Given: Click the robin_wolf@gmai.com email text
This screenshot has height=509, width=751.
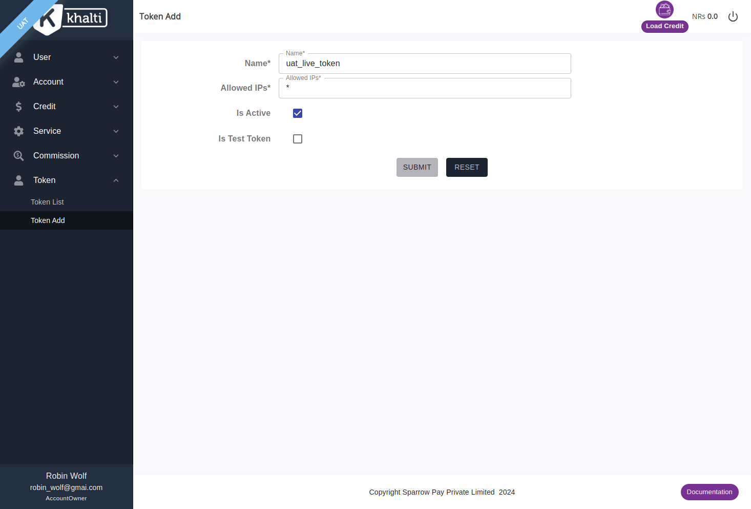Looking at the screenshot, I should tap(67, 487).
